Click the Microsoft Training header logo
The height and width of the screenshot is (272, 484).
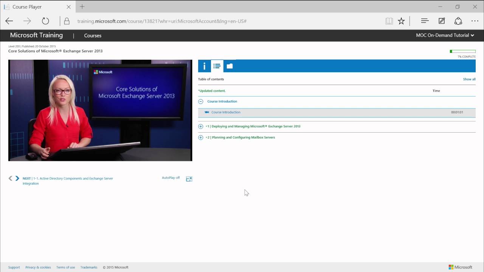[36, 35]
